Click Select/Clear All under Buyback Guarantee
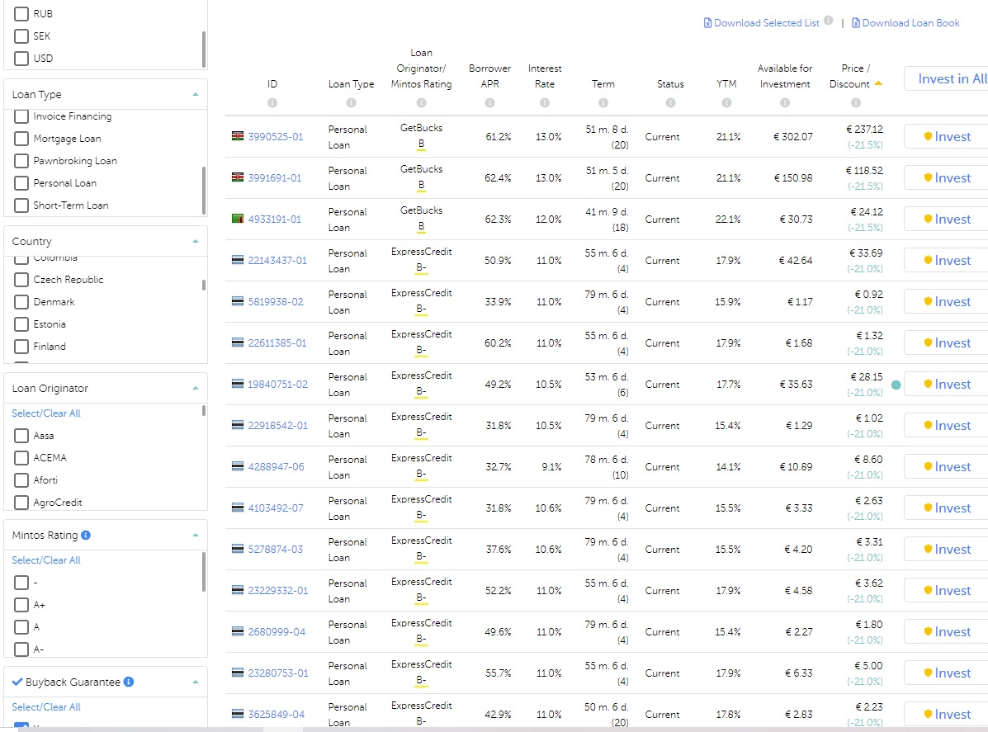Screen dimensions: 988x732 click(x=46, y=706)
